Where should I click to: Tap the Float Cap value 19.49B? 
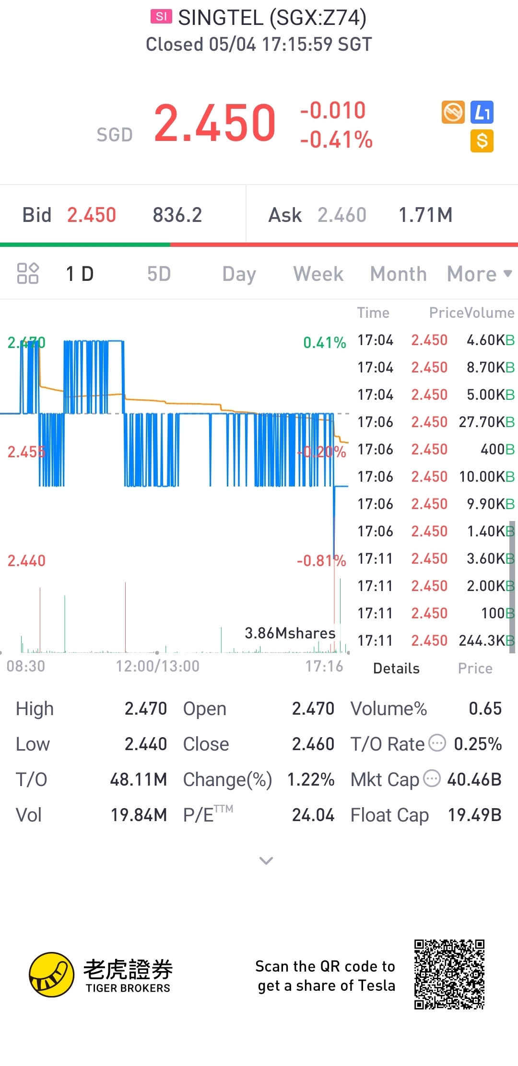click(x=475, y=815)
